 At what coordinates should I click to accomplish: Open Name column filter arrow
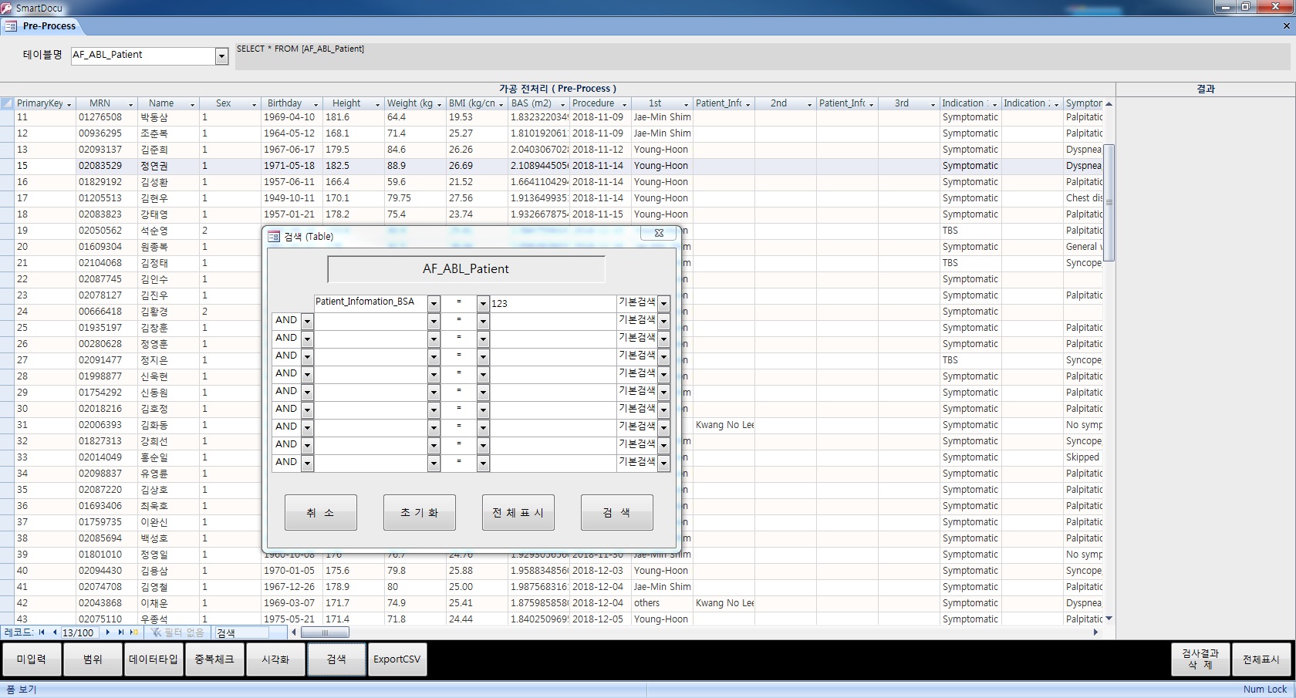pyautogui.click(x=192, y=104)
